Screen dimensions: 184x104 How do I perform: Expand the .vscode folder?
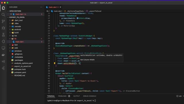click(x=10, y=26)
